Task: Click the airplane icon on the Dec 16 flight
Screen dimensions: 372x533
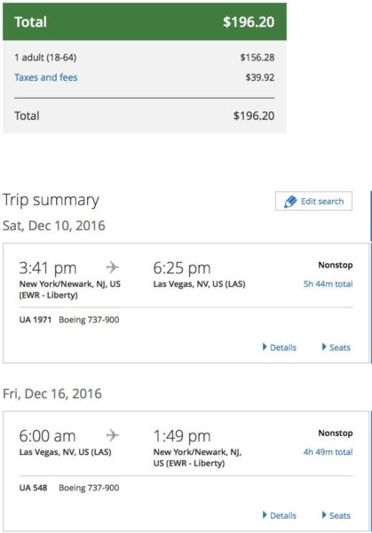Action: coord(113,434)
